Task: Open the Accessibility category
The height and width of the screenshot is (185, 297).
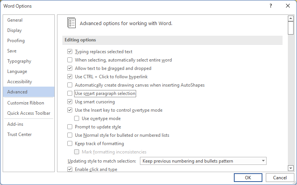Action: [x=29, y=82]
